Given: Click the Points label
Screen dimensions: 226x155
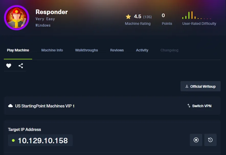Looking at the screenshot, I should (x=167, y=24).
